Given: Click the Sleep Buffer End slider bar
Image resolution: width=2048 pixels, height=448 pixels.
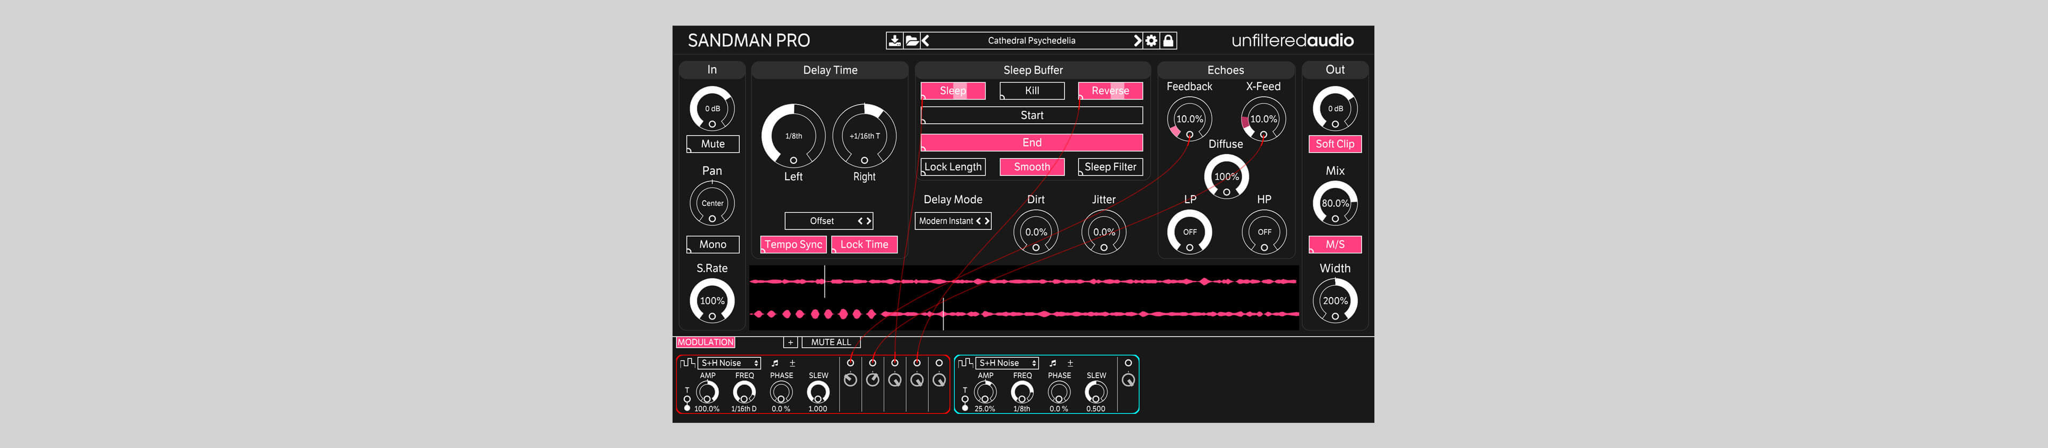Looking at the screenshot, I should pyautogui.click(x=1031, y=142).
